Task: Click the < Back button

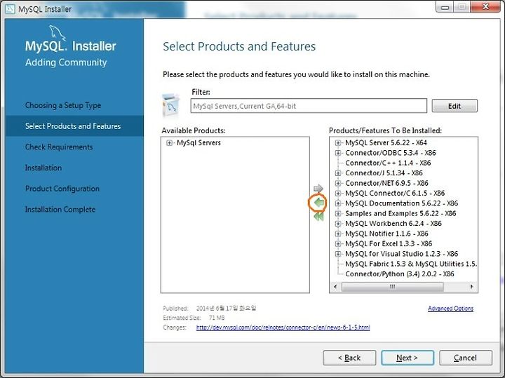Action: [349, 358]
